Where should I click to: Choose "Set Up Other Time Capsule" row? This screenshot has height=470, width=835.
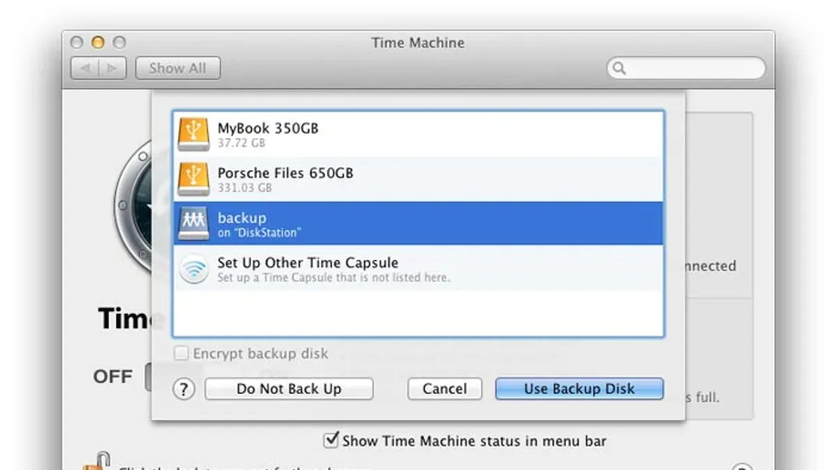[418, 268]
